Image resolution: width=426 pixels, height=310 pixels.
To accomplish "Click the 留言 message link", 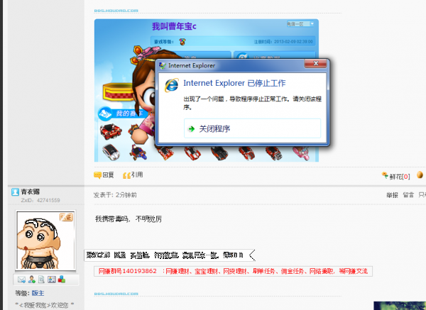I will click(408, 195).
